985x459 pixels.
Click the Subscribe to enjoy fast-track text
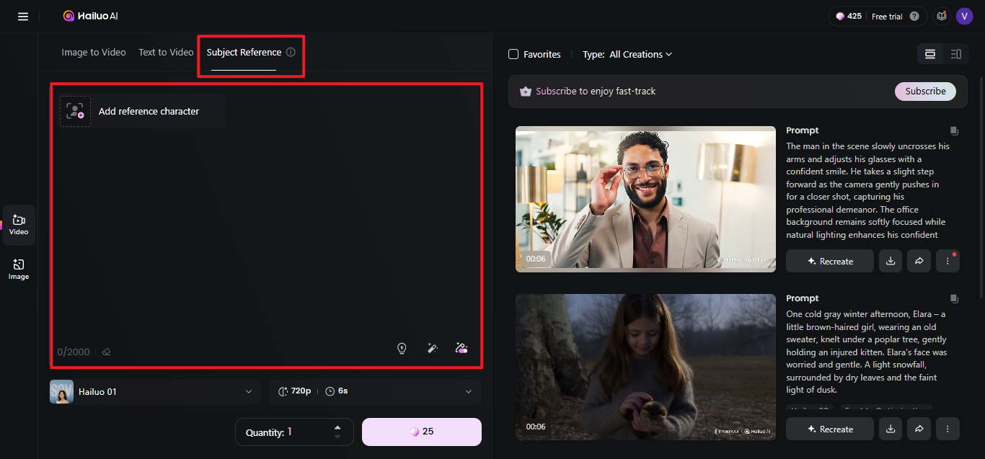click(x=596, y=92)
